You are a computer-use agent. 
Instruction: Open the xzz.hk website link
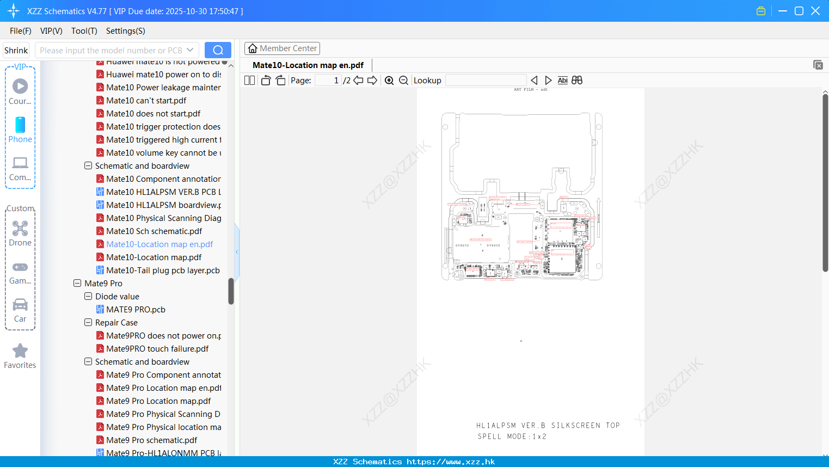pos(451,462)
